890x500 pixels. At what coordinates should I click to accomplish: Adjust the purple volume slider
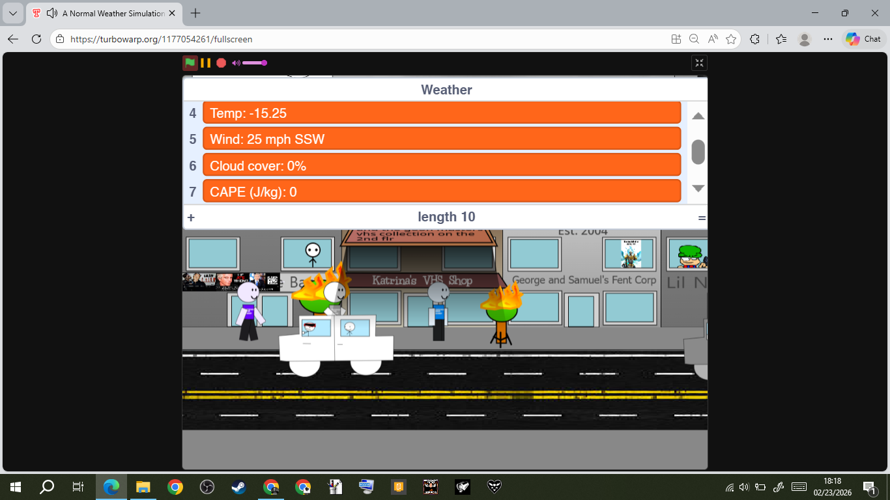point(254,63)
